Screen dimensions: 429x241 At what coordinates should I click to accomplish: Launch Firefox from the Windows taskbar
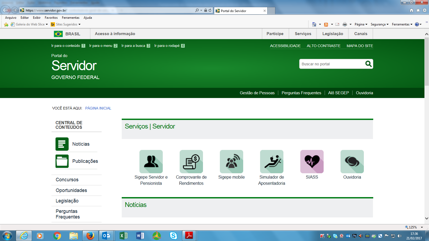tap(90, 236)
